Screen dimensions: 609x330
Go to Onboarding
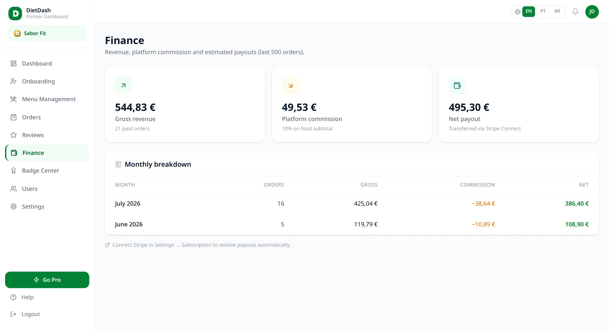point(47,81)
